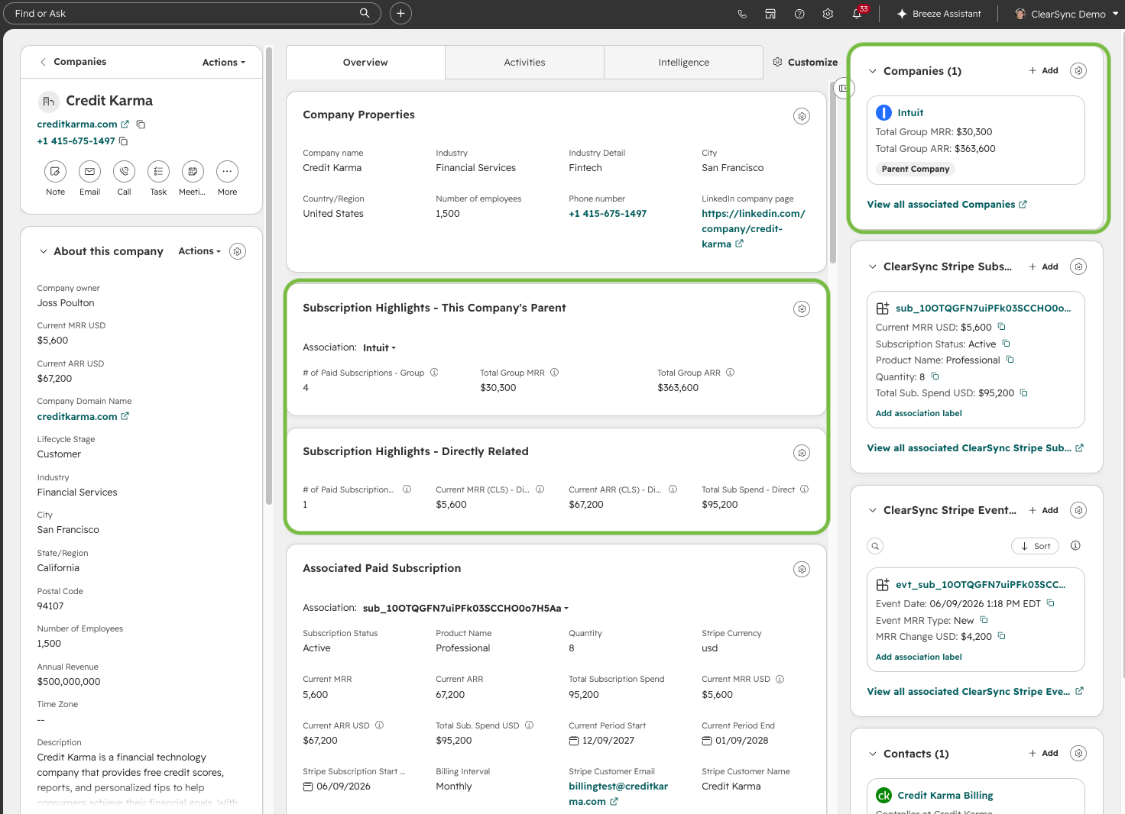Open the Credit Karma Billing contact

945,796
